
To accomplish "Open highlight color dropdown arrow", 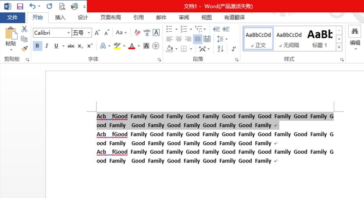I will (x=124, y=46).
